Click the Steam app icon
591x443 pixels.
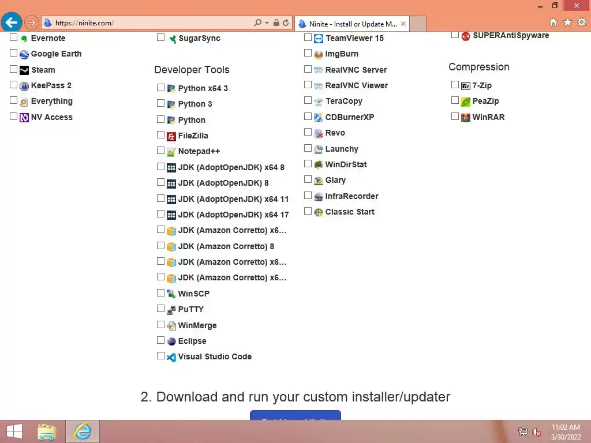pyautogui.click(x=24, y=70)
